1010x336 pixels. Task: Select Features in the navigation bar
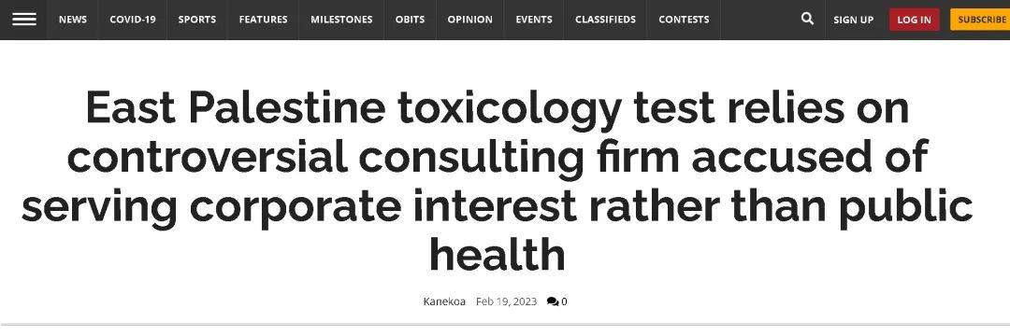[x=264, y=20]
